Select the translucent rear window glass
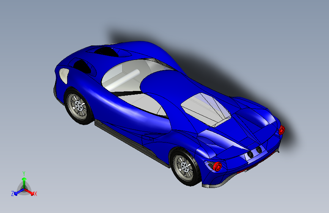 click(x=206, y=110)
